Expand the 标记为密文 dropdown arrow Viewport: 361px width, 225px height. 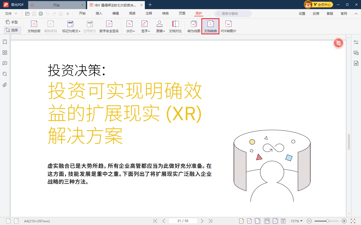pos(80,31)
